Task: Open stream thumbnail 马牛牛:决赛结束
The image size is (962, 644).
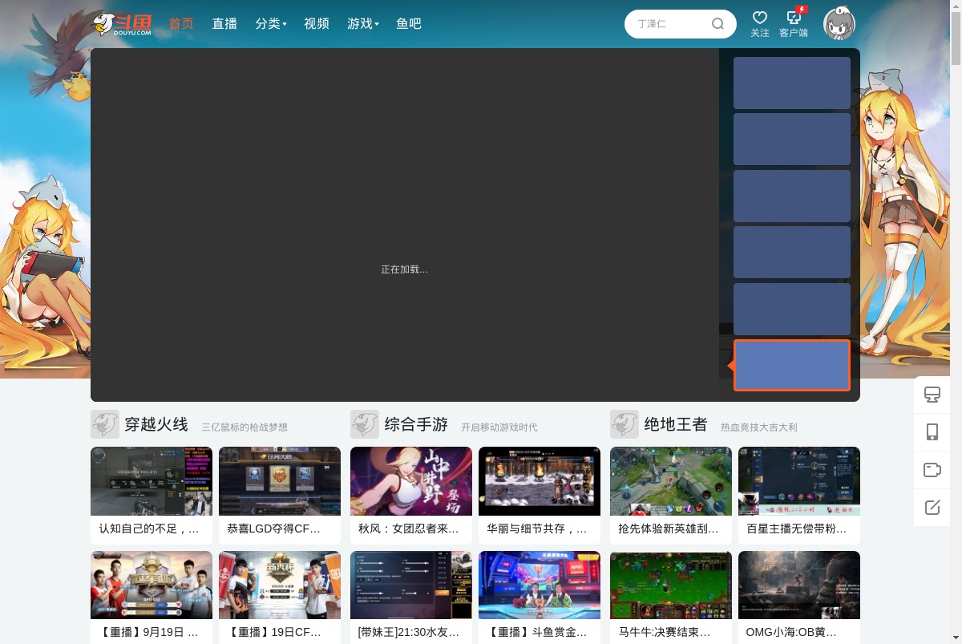Action: click(x=671, y=585)
